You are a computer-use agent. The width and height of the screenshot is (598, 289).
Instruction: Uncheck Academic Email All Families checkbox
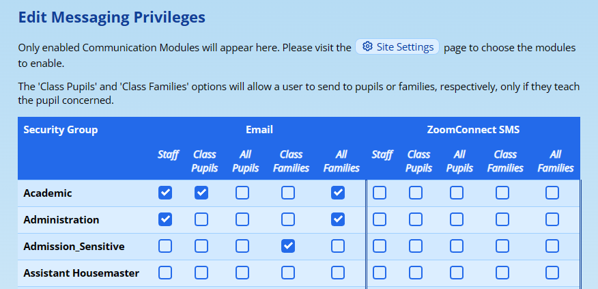pos(338,193)
